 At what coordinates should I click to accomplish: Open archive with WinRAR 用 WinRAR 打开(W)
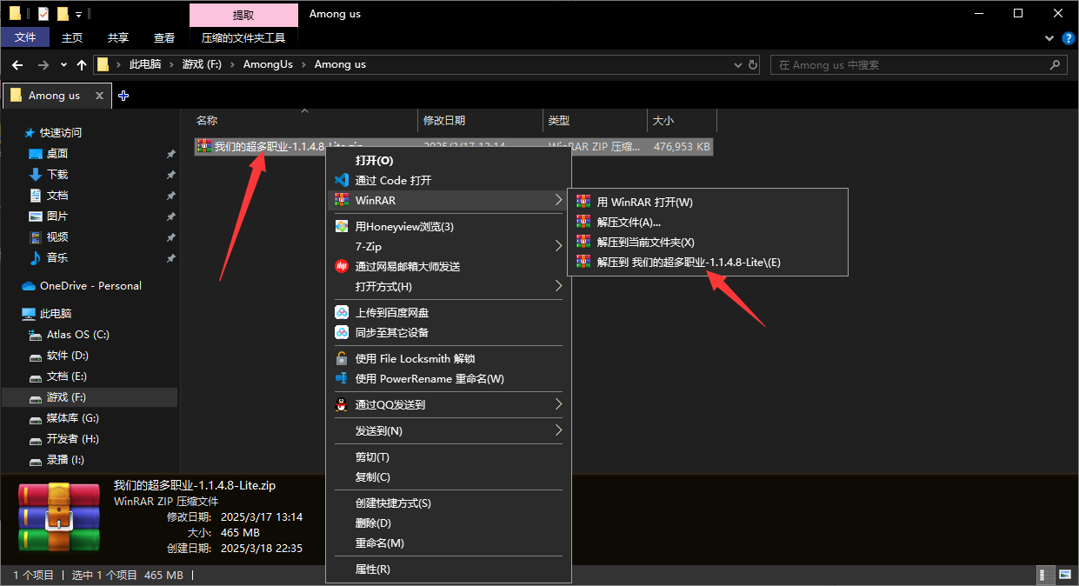707,202
